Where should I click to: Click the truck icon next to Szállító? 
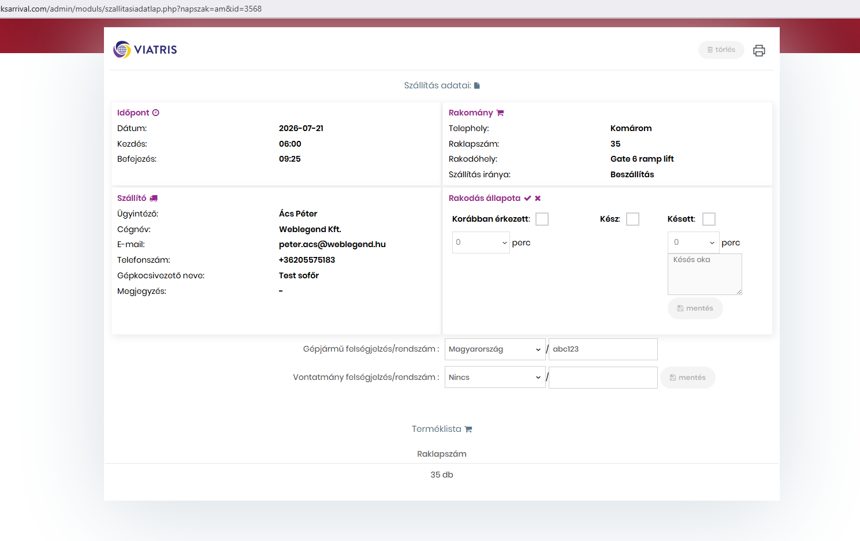tap(154, 198)
